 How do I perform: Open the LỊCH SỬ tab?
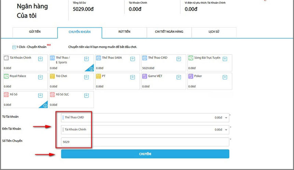click(x=214, y=32)
